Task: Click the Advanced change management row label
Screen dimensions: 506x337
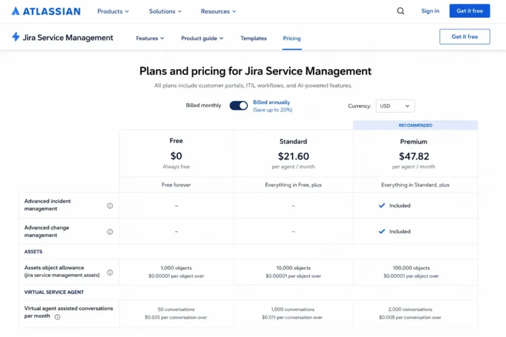Action: tap(47, 231)
